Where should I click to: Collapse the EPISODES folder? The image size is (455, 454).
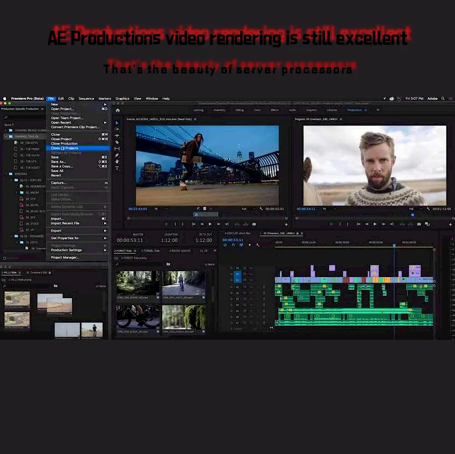pyautogui.click(x=6, y=174)
